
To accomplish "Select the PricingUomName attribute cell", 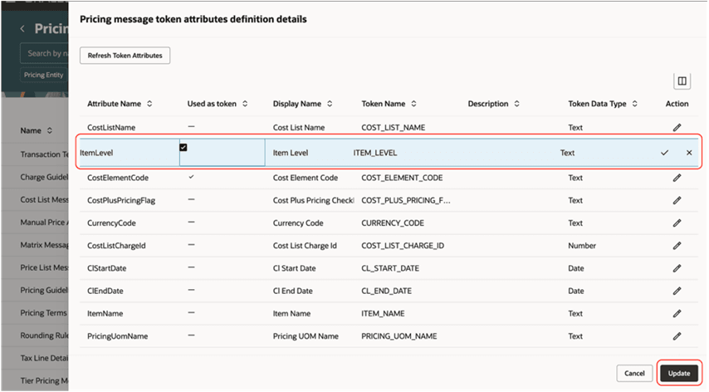I will (x=118, y=336).
